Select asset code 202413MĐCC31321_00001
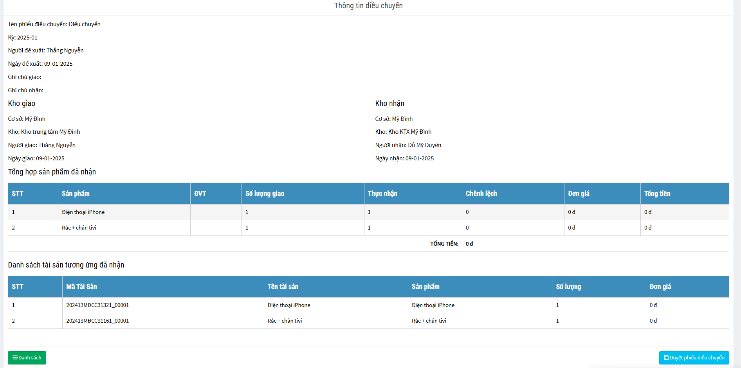This screenshot has height=368, width=741. coord(97,305)
